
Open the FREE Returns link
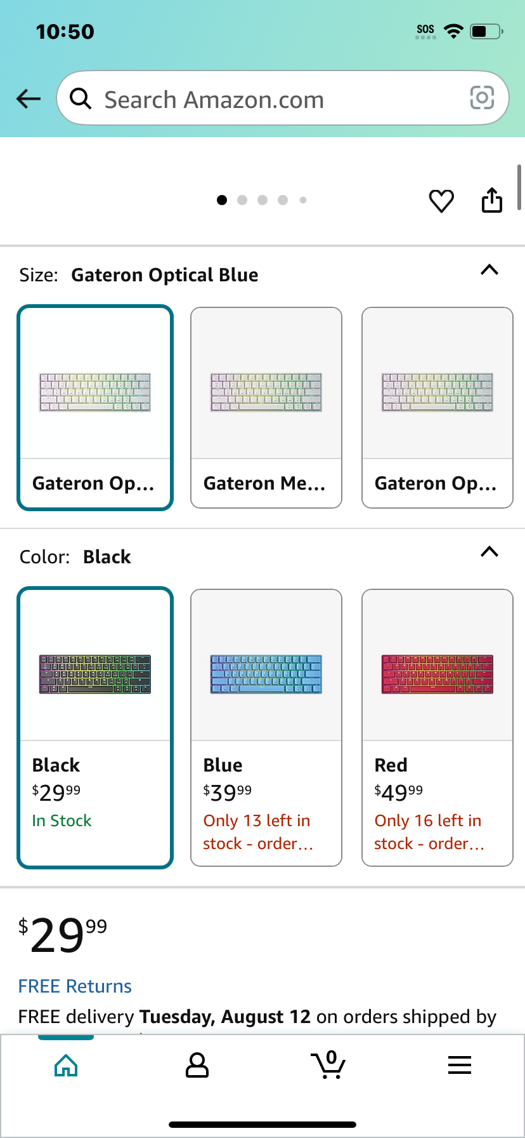coord(75,986)
